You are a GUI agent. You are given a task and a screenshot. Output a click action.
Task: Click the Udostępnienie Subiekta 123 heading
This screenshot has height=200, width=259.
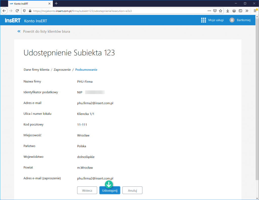tap(69, 53)
